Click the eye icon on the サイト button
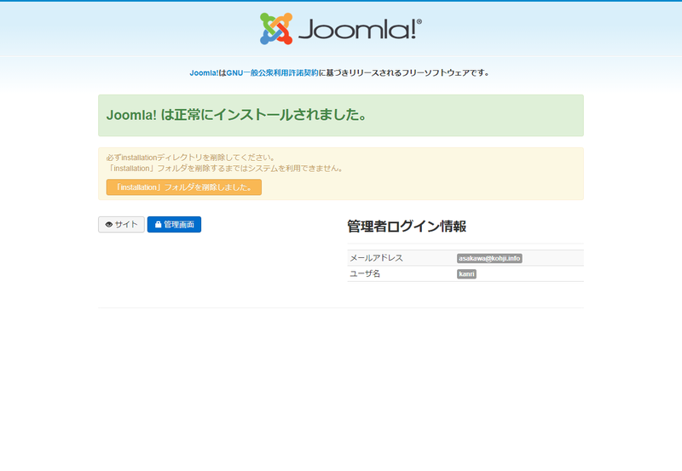The image size is (682, 471). tap(109, 225)
